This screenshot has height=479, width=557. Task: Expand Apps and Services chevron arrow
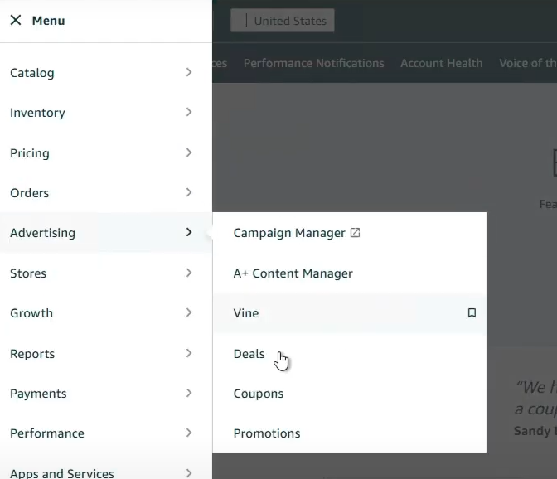coord(189,473)
